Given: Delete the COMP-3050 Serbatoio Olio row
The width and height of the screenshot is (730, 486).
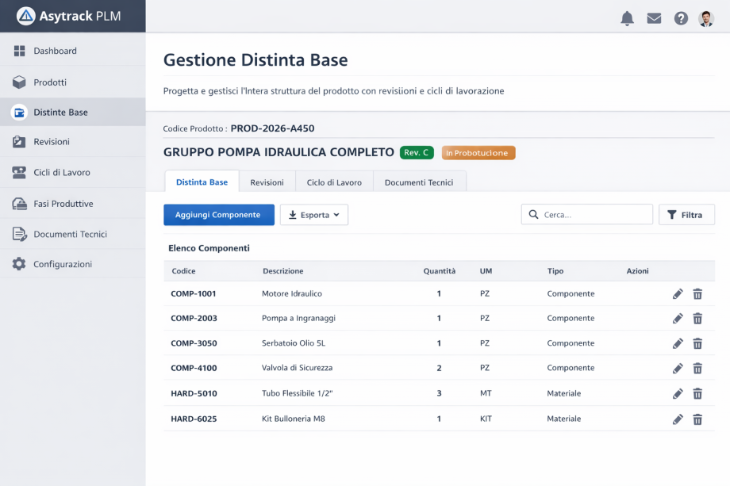Looking at the screenshot, I should coord(697,343).
